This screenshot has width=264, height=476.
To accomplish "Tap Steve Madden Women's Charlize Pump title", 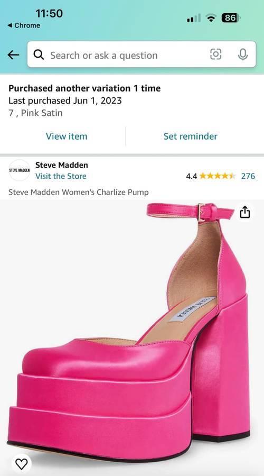I will [79, 192].
